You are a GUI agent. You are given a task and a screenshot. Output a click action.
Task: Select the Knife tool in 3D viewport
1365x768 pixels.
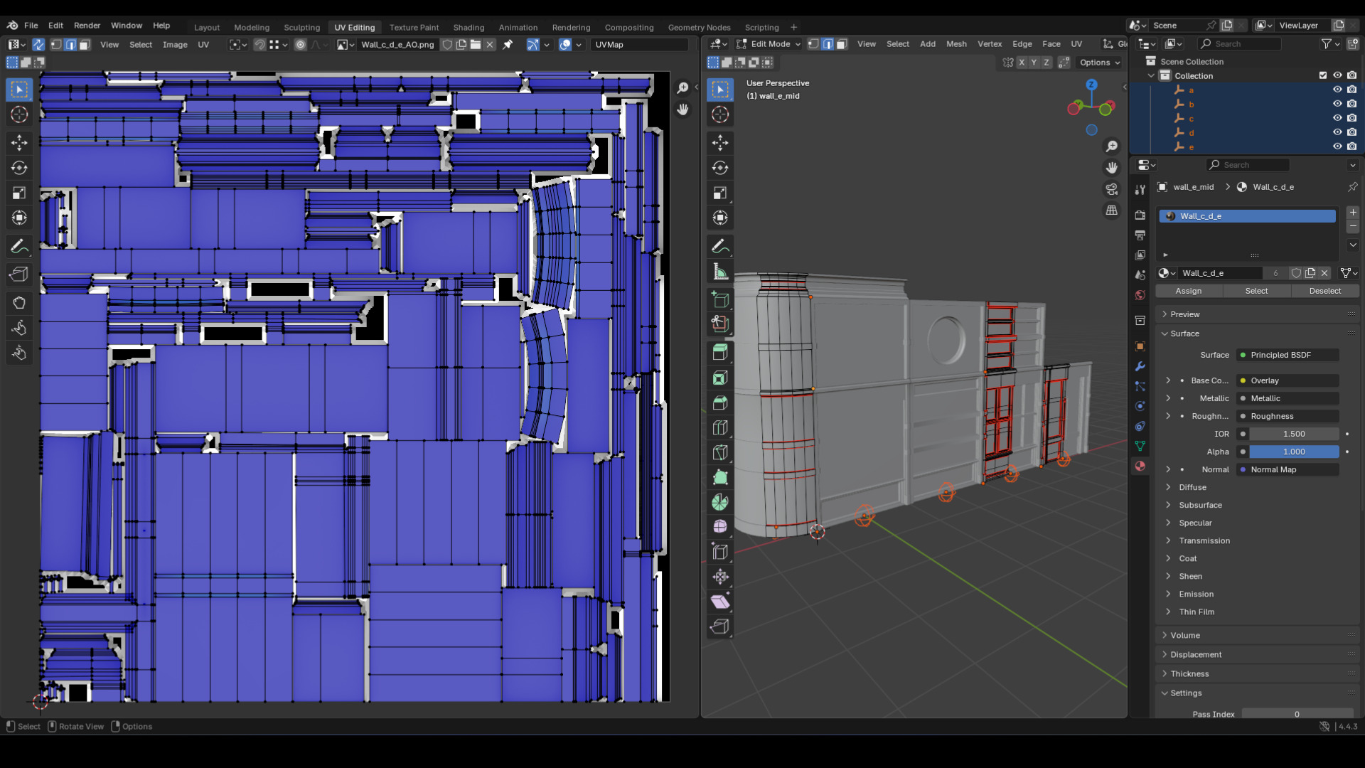(x=719, y=452)
